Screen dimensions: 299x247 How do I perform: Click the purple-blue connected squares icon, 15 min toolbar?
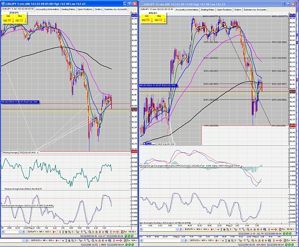pyautogui.click(x=244, y=229)
